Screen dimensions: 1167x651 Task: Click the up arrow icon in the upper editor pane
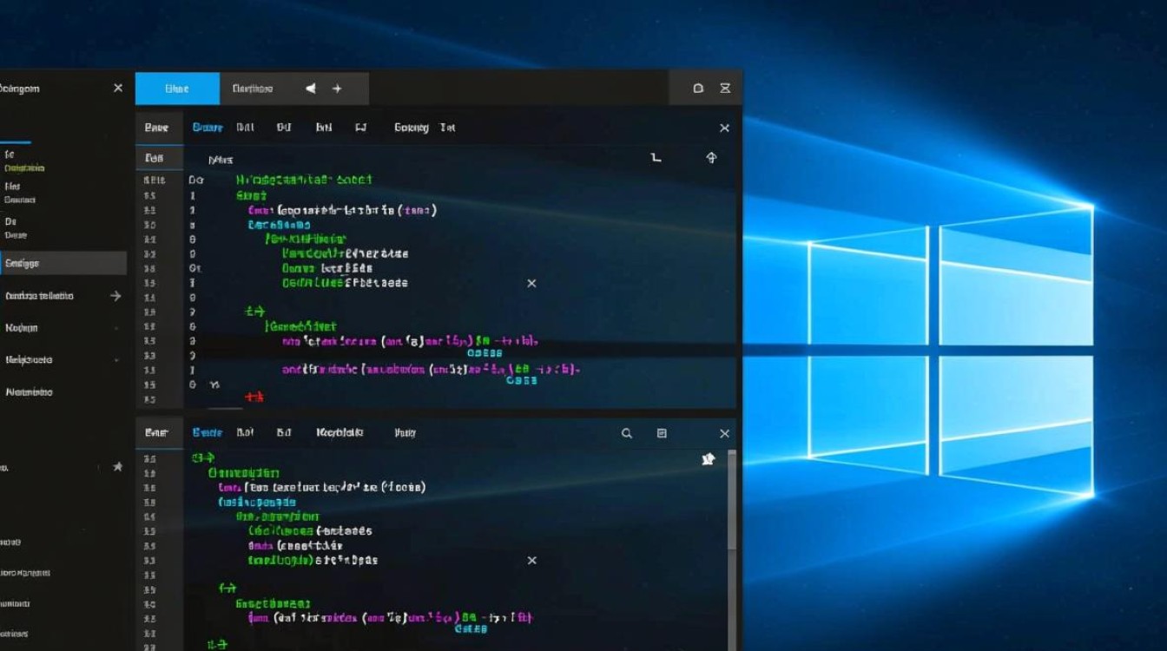[x=711, y=158]
